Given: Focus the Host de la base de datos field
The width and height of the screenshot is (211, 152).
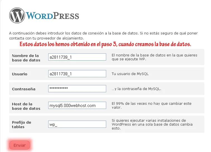Looking at the screenshot, I should click(x=77, y=105).
